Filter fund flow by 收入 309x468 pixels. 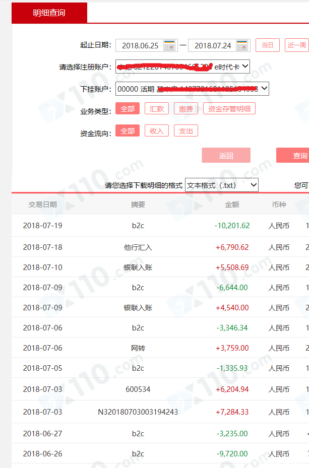[x=157, y=131]
